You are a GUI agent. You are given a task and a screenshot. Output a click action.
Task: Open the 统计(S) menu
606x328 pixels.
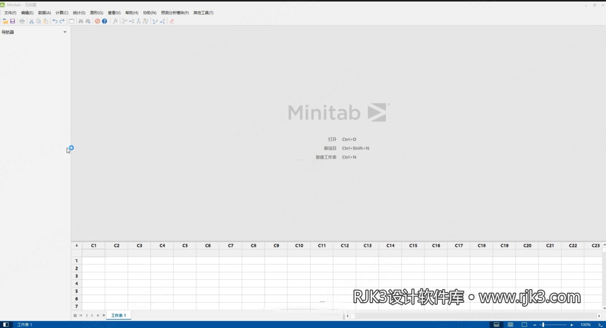pos(79,13)
